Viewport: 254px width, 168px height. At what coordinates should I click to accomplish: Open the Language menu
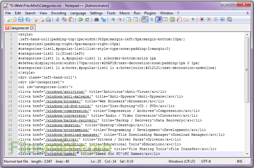coord(78,13)
